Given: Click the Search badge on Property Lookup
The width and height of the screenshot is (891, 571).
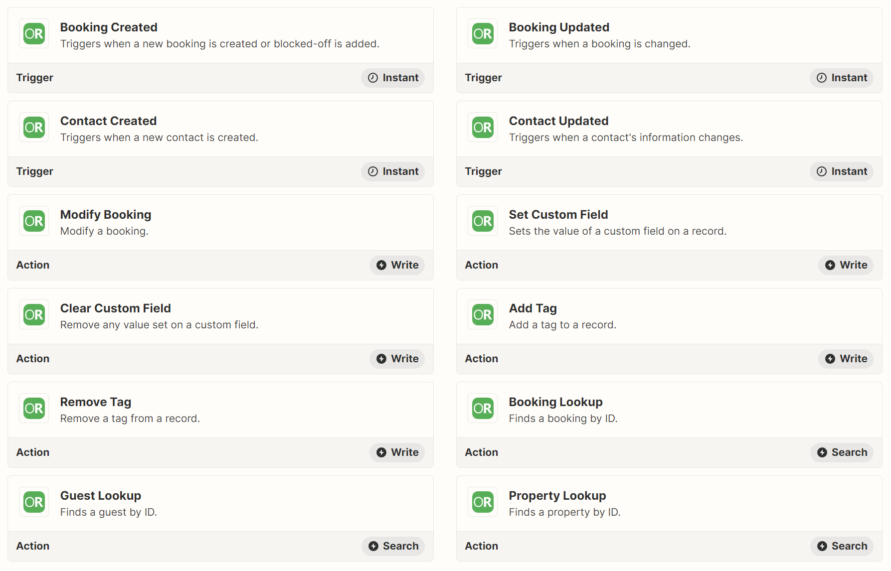Looking at the screenshot, I should click(842, 546).
